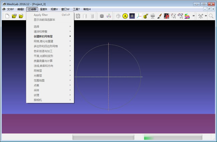Maximize the MeshLab main window
This screenshot has width=217, height=142.
point(204,4)
